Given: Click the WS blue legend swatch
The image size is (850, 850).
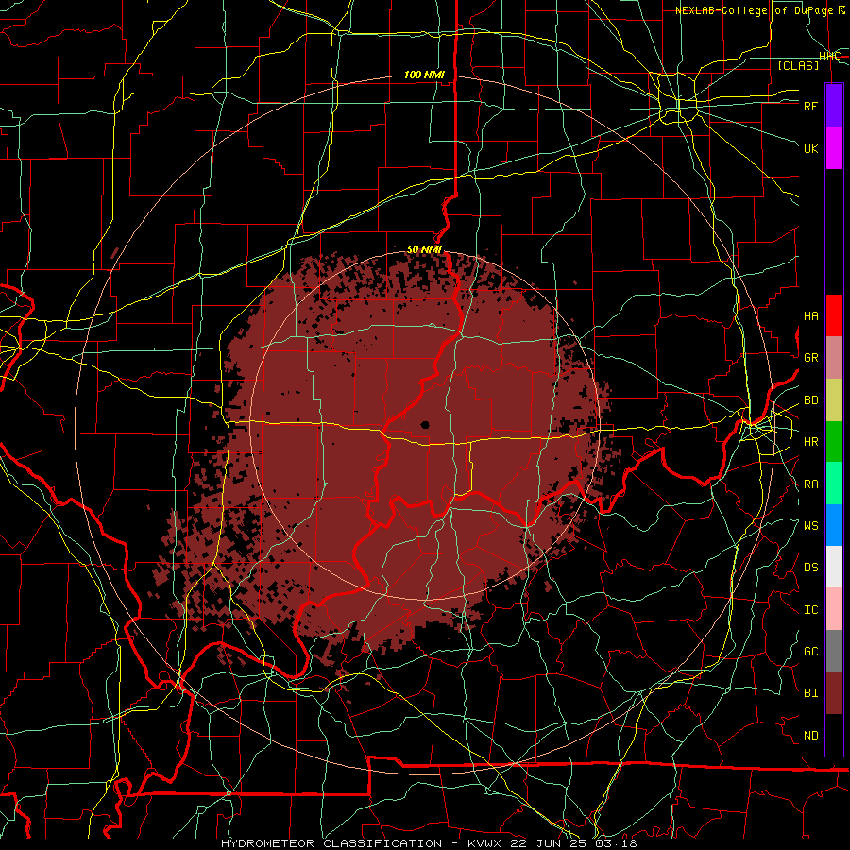Looking at the screenshot, I should tap(834, 525).
